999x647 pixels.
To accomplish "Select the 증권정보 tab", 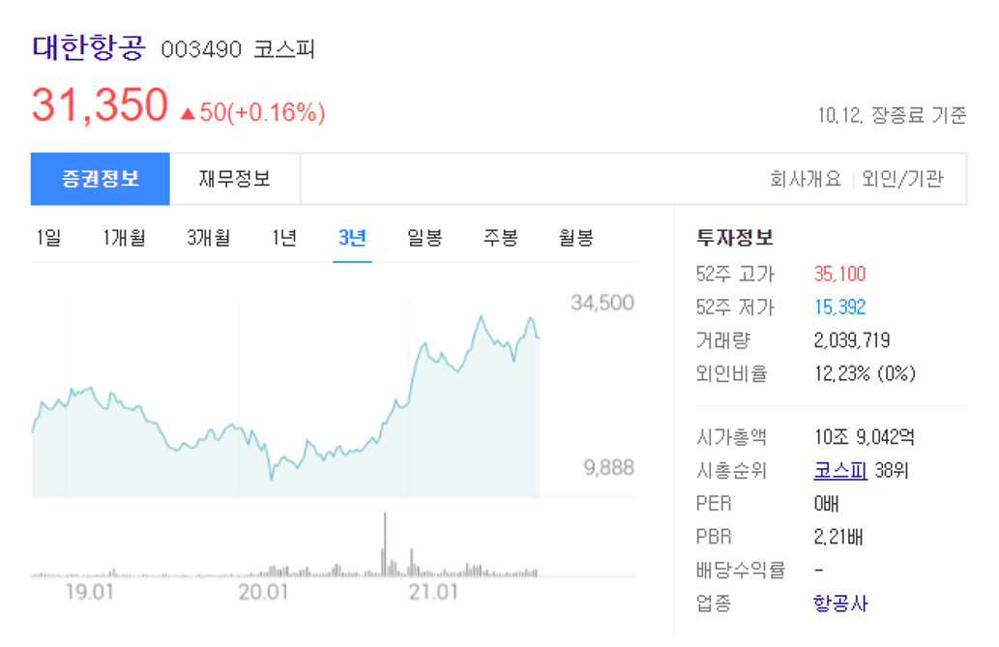I will tap(100, 178).
